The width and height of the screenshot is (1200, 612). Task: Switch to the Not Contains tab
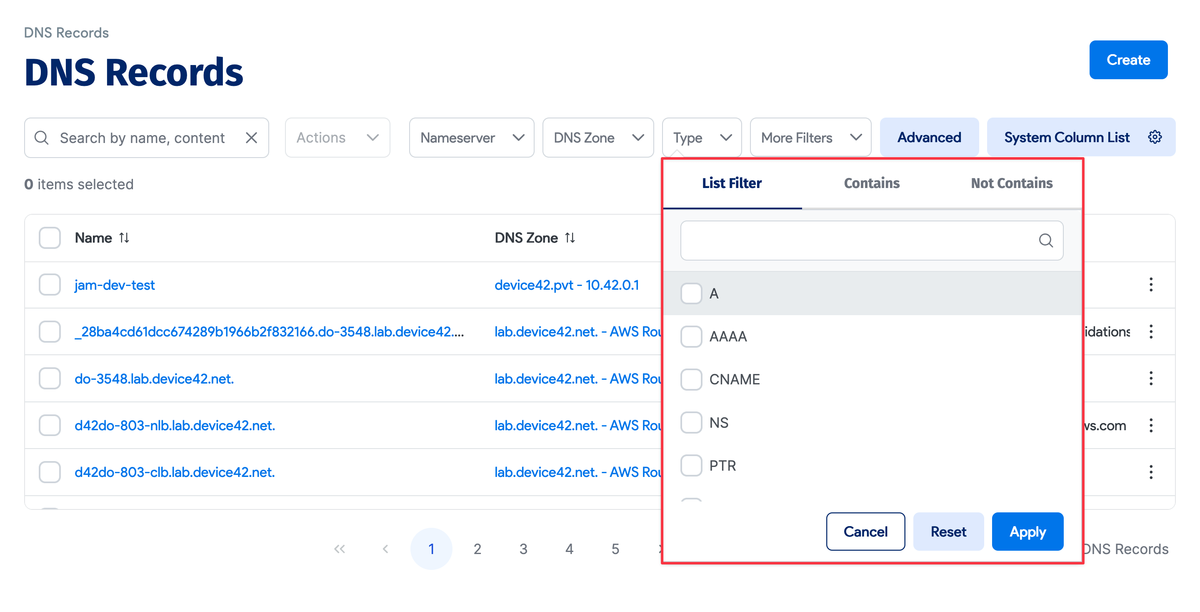tap(1011, 183)
